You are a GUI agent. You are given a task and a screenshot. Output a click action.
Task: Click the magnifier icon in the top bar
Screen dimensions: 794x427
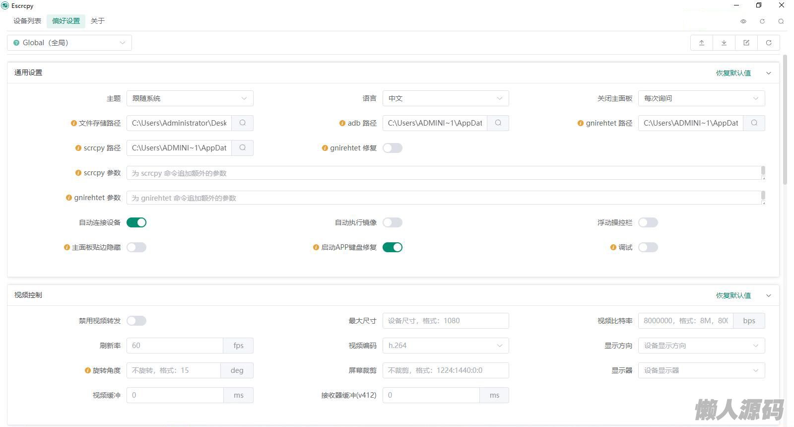coord(781,21)
